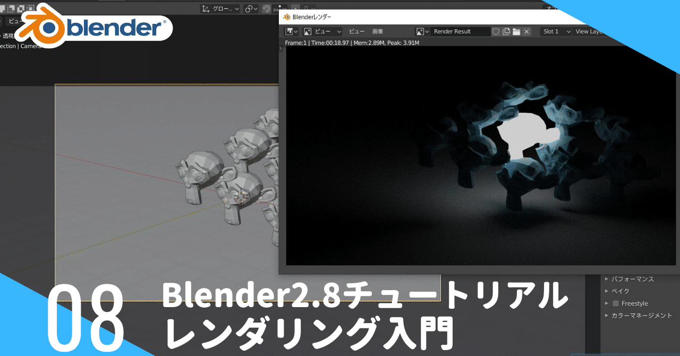Screen dimensions: 680x356
Task: Open the ビュー menu in the 3D viewport header
Action: click(x=14, y=21)
